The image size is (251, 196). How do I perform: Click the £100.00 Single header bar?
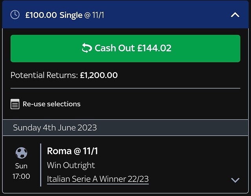click(125, 15)
